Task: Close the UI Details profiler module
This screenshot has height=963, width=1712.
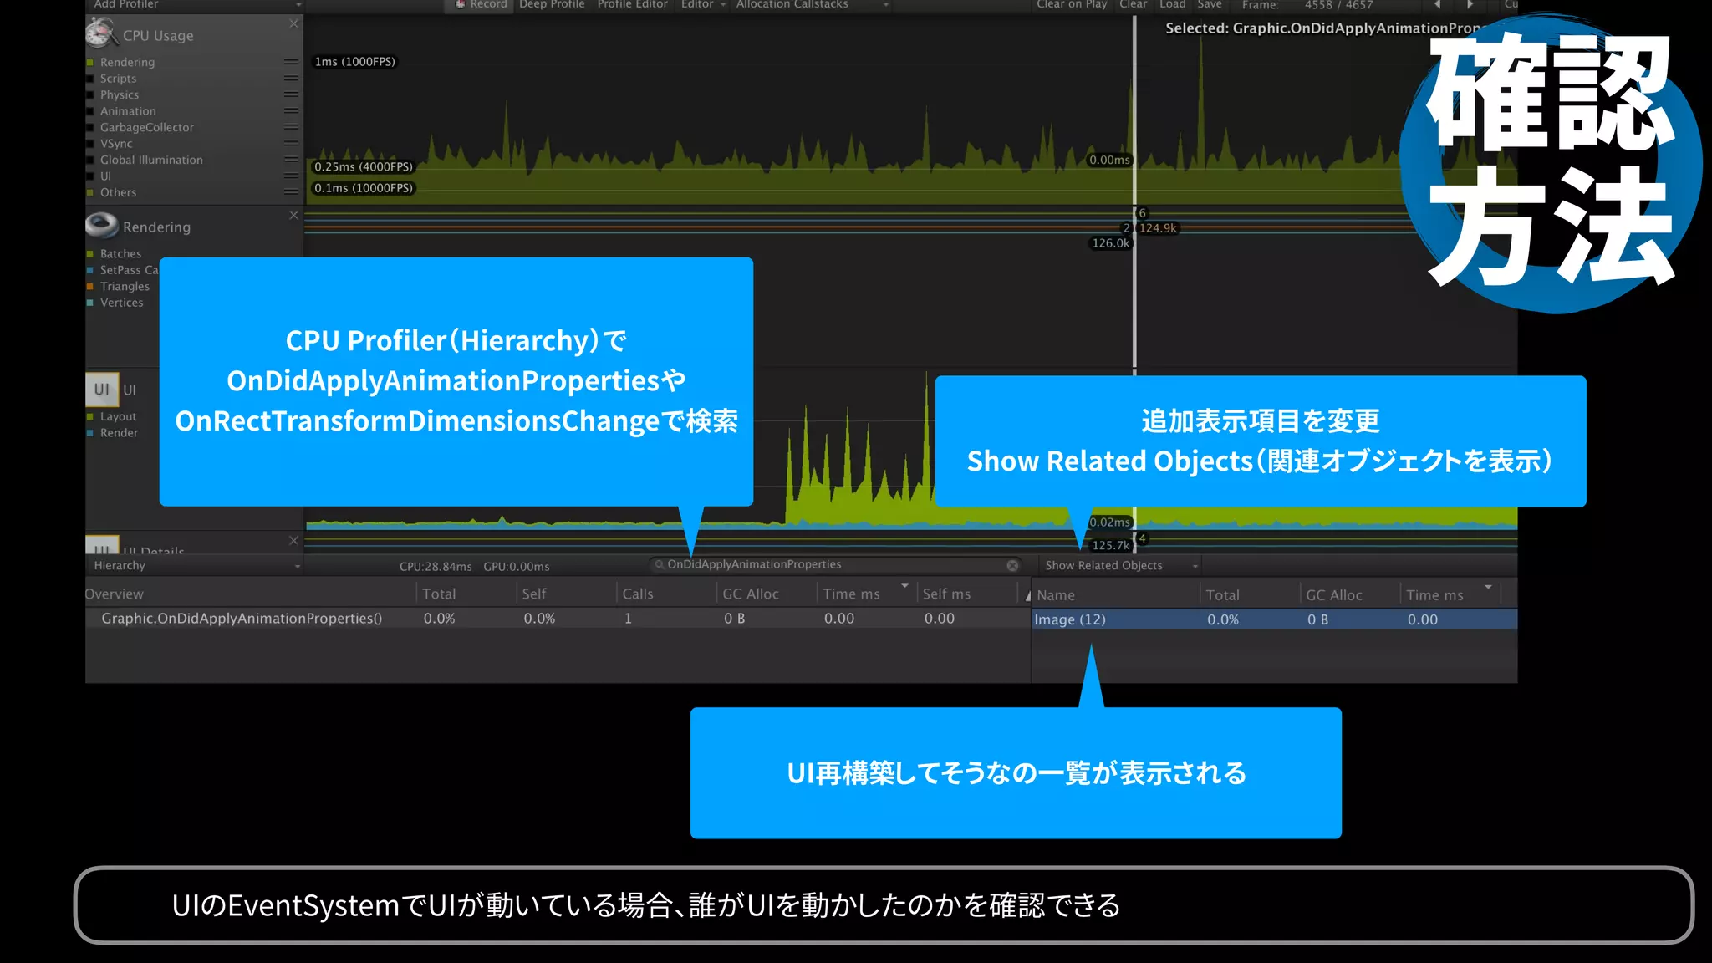Action: (x=293, y=540)
